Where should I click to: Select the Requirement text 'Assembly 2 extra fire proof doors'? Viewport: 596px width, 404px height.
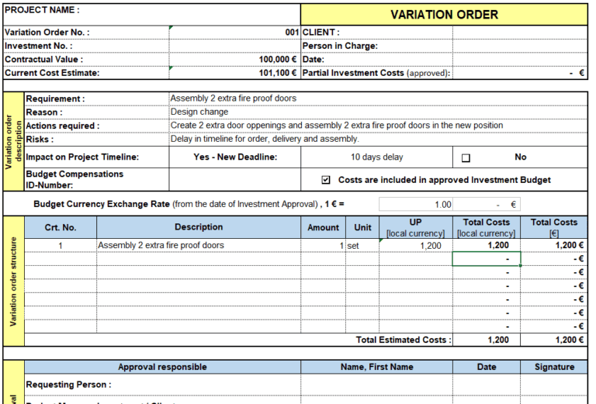coord(234,98)
